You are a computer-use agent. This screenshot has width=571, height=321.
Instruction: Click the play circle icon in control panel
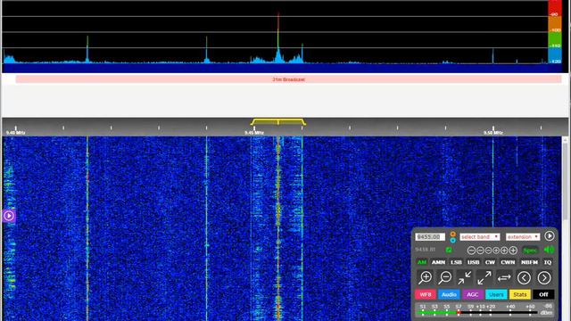pos(550,236)
